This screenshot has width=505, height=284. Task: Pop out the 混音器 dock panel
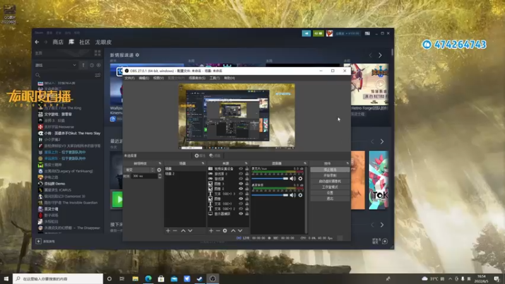tap(305, 163)
